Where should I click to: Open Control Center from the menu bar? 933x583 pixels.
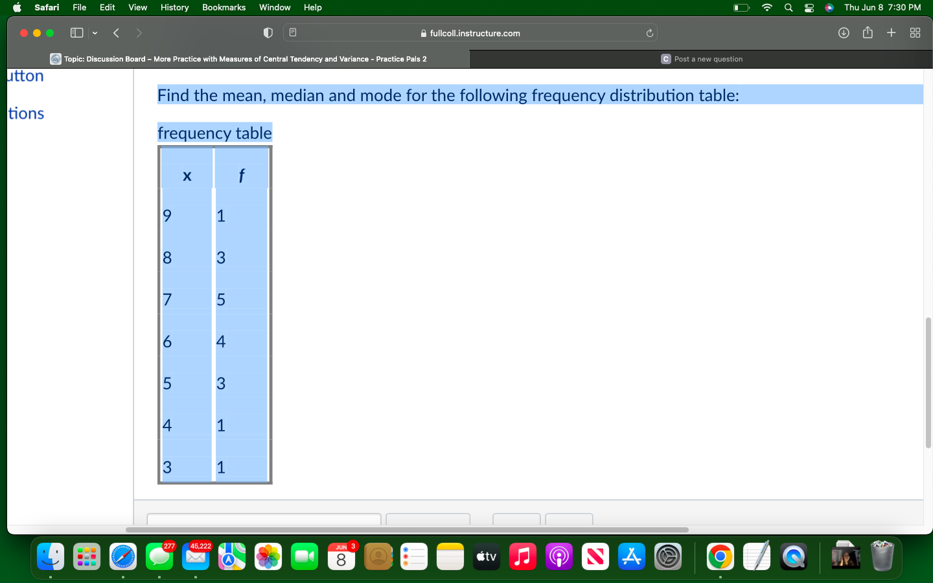(x=809, y=7)
